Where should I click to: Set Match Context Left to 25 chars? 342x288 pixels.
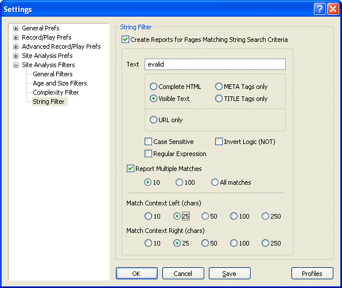click(x=177, y=216)
